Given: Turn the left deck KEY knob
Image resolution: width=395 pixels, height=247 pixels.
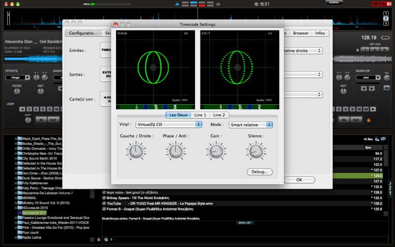Looking at the screenshot, I should (40, 92).
